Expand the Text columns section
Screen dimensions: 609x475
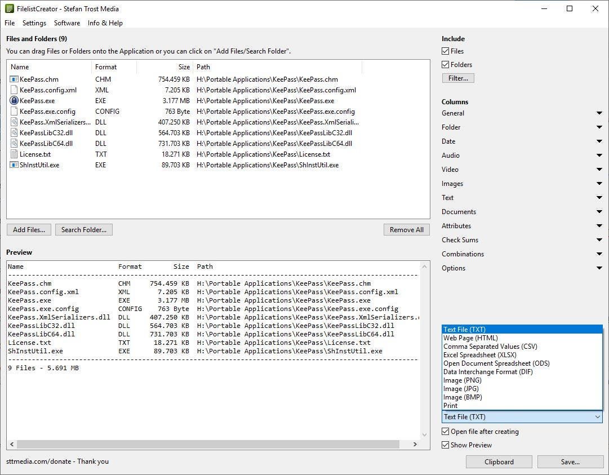pyautogui.click(x=599, y=198)
